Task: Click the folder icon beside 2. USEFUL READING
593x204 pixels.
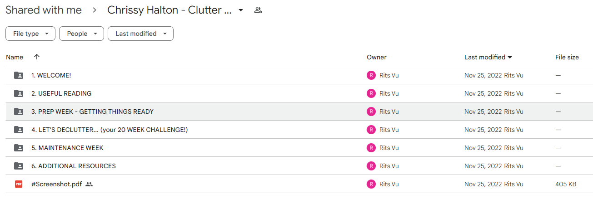Action: pos(19,93)
